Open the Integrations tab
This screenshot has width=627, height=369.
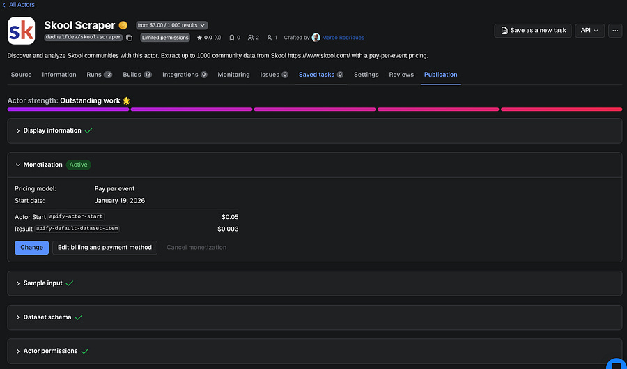coord(185,75)
